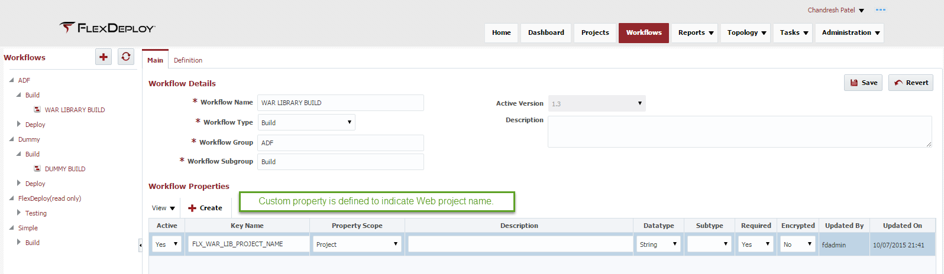The width and height of the screenshot is (944, 274).
Task: Click the add workflow plus icon
Action: tap(104, 57)
